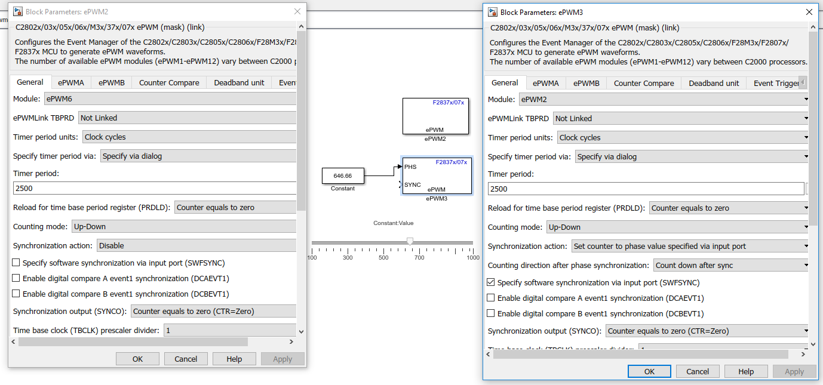823x385 pixels.
Task: Click the ePWM2 dialog title bar icon
Action: tap(18, 11)
